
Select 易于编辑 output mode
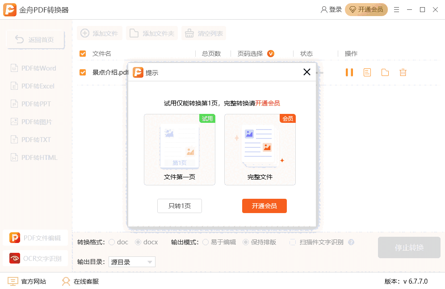(206, 242)
